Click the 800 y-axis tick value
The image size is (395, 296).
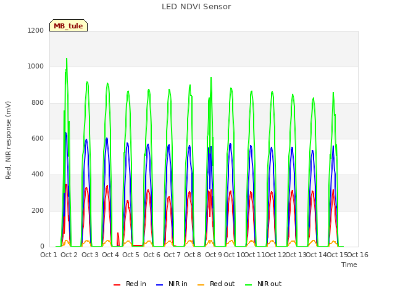[38, 102]
